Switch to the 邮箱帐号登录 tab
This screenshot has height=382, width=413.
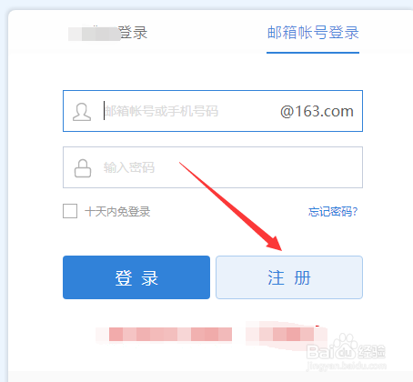click(x=313, y=33)
